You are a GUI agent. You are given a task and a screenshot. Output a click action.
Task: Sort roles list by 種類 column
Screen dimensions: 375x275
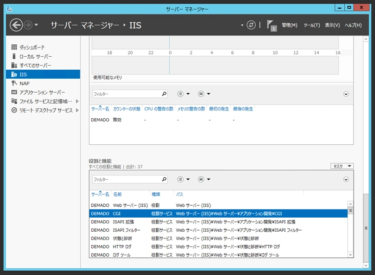coord(156,194)
